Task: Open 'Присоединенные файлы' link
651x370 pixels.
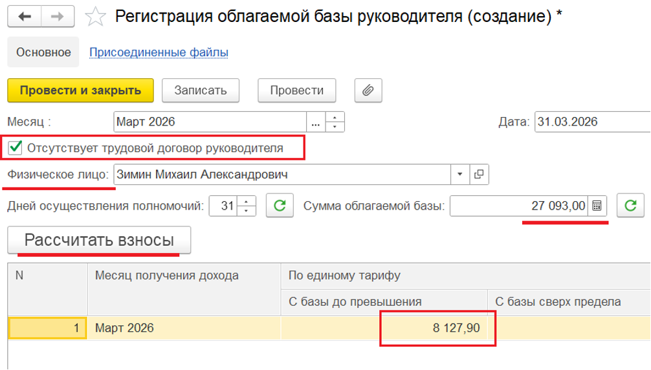Action: tap(159, 52)
